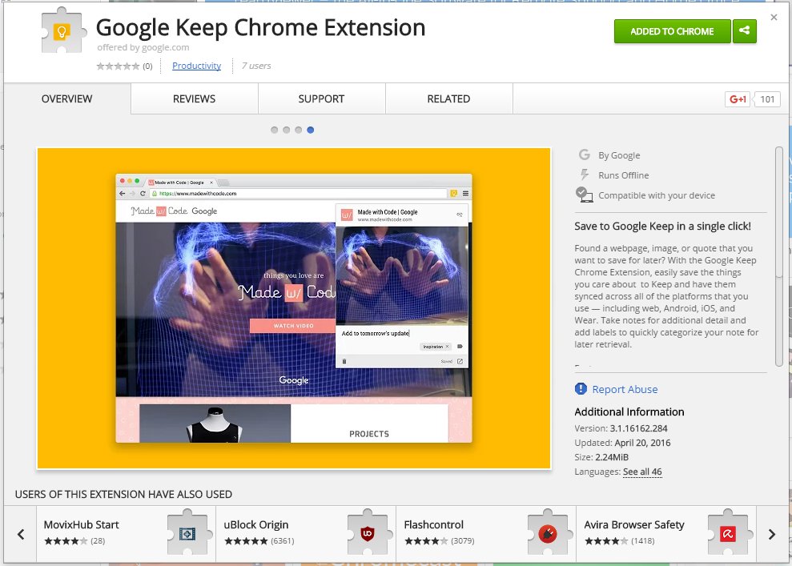
Task: Click the 7 users text
Action: coord(256,66)
